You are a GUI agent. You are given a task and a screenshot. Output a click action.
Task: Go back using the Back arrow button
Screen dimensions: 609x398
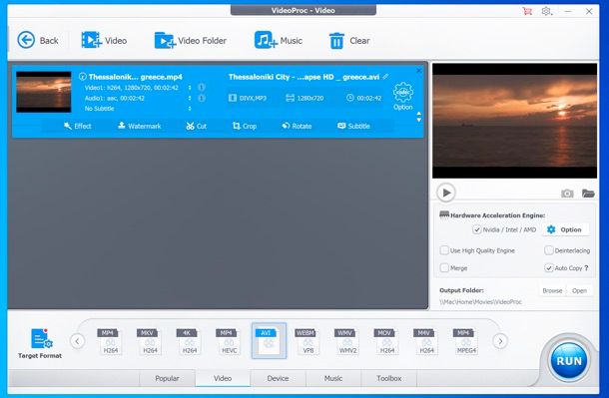coord(38,40)
